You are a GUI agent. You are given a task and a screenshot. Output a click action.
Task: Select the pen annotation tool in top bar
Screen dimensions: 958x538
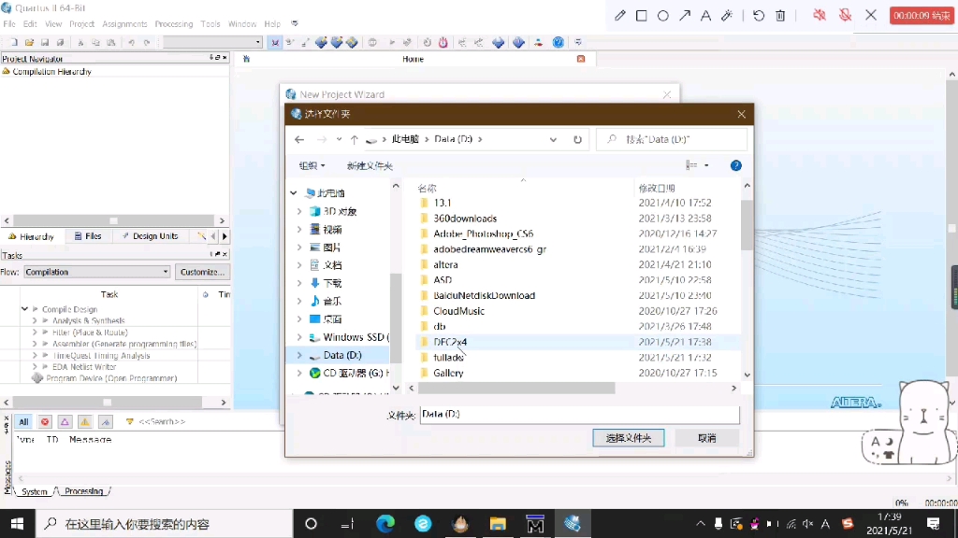(620, 16)
